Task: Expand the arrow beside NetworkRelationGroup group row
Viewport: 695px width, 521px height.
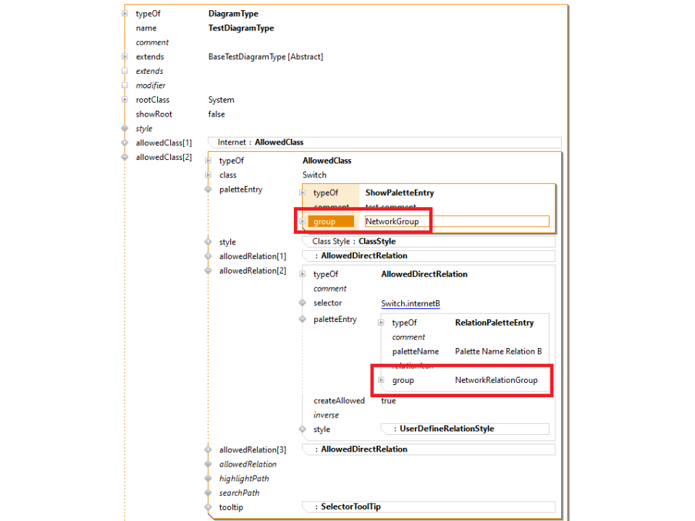Action: click(x=382, y=380)
